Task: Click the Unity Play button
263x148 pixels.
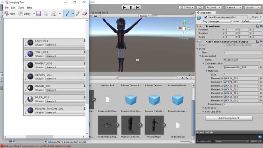Action: (x=124, y=7)
